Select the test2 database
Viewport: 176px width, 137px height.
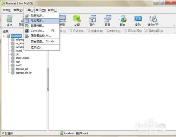coord(19,65)
